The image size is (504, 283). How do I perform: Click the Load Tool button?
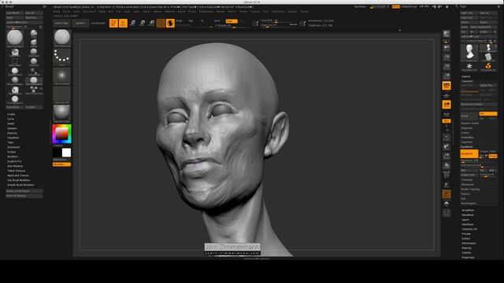(x=469, y=13)
